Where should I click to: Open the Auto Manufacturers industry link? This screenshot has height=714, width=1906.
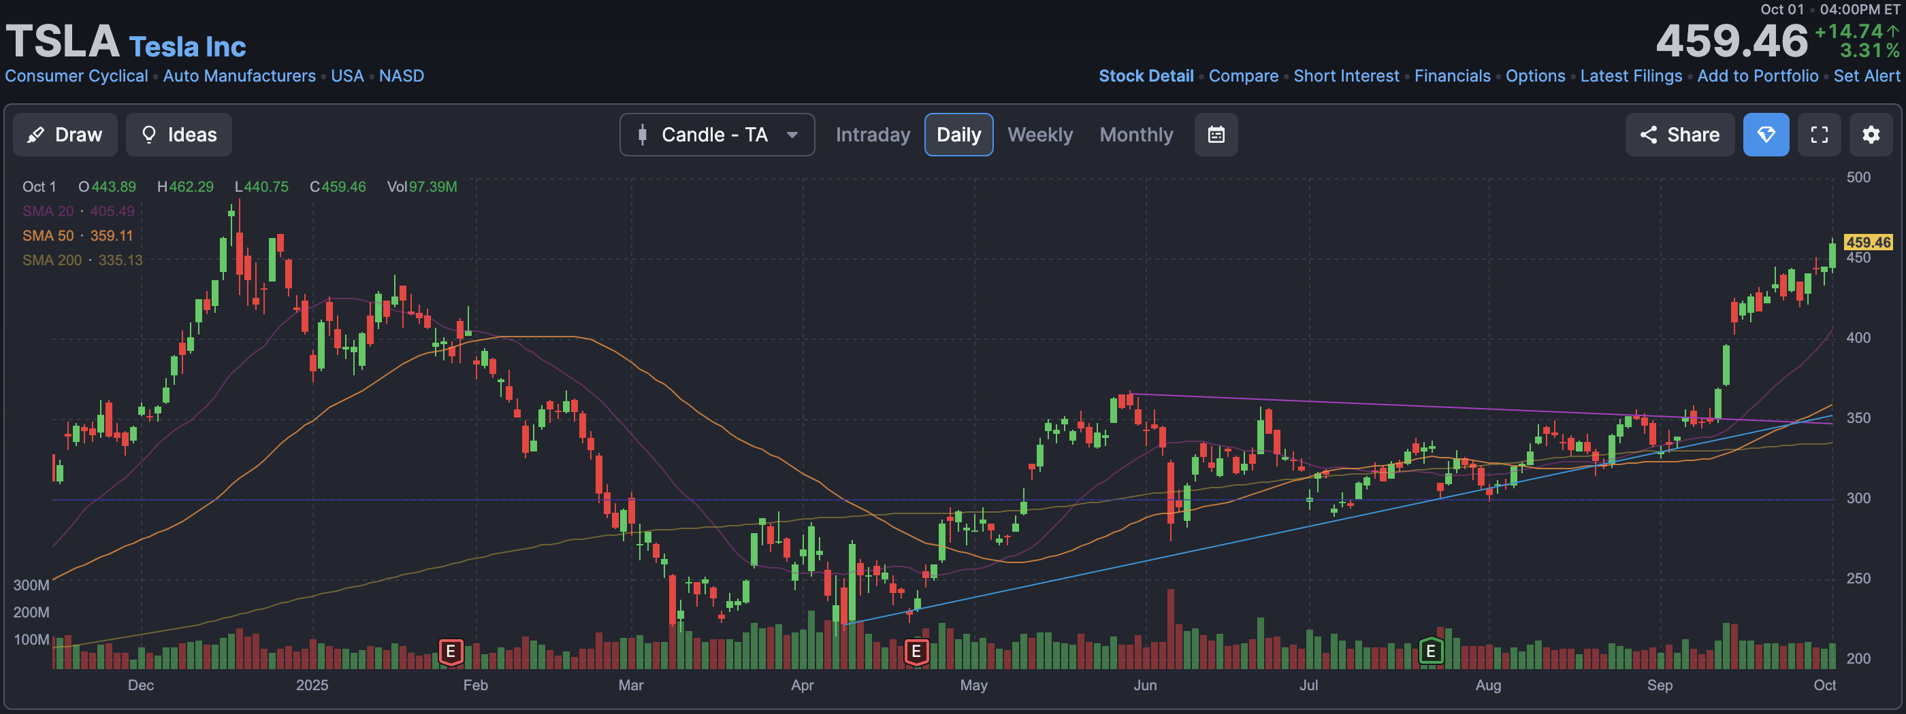coord(239,76)
